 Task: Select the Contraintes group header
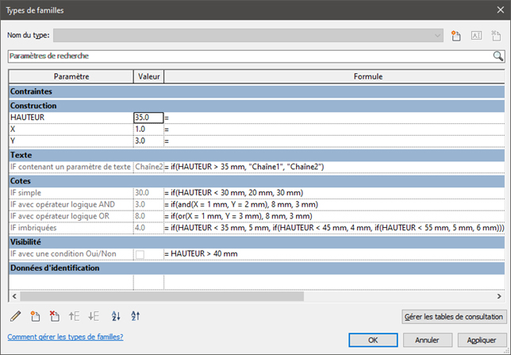[x=257, y=91]
